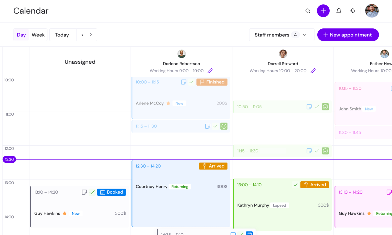Open the Booked status on Guy Hawkins
The height and width of the screenshot is (235, 392).
pyautogui.click(x=111, y=192)
